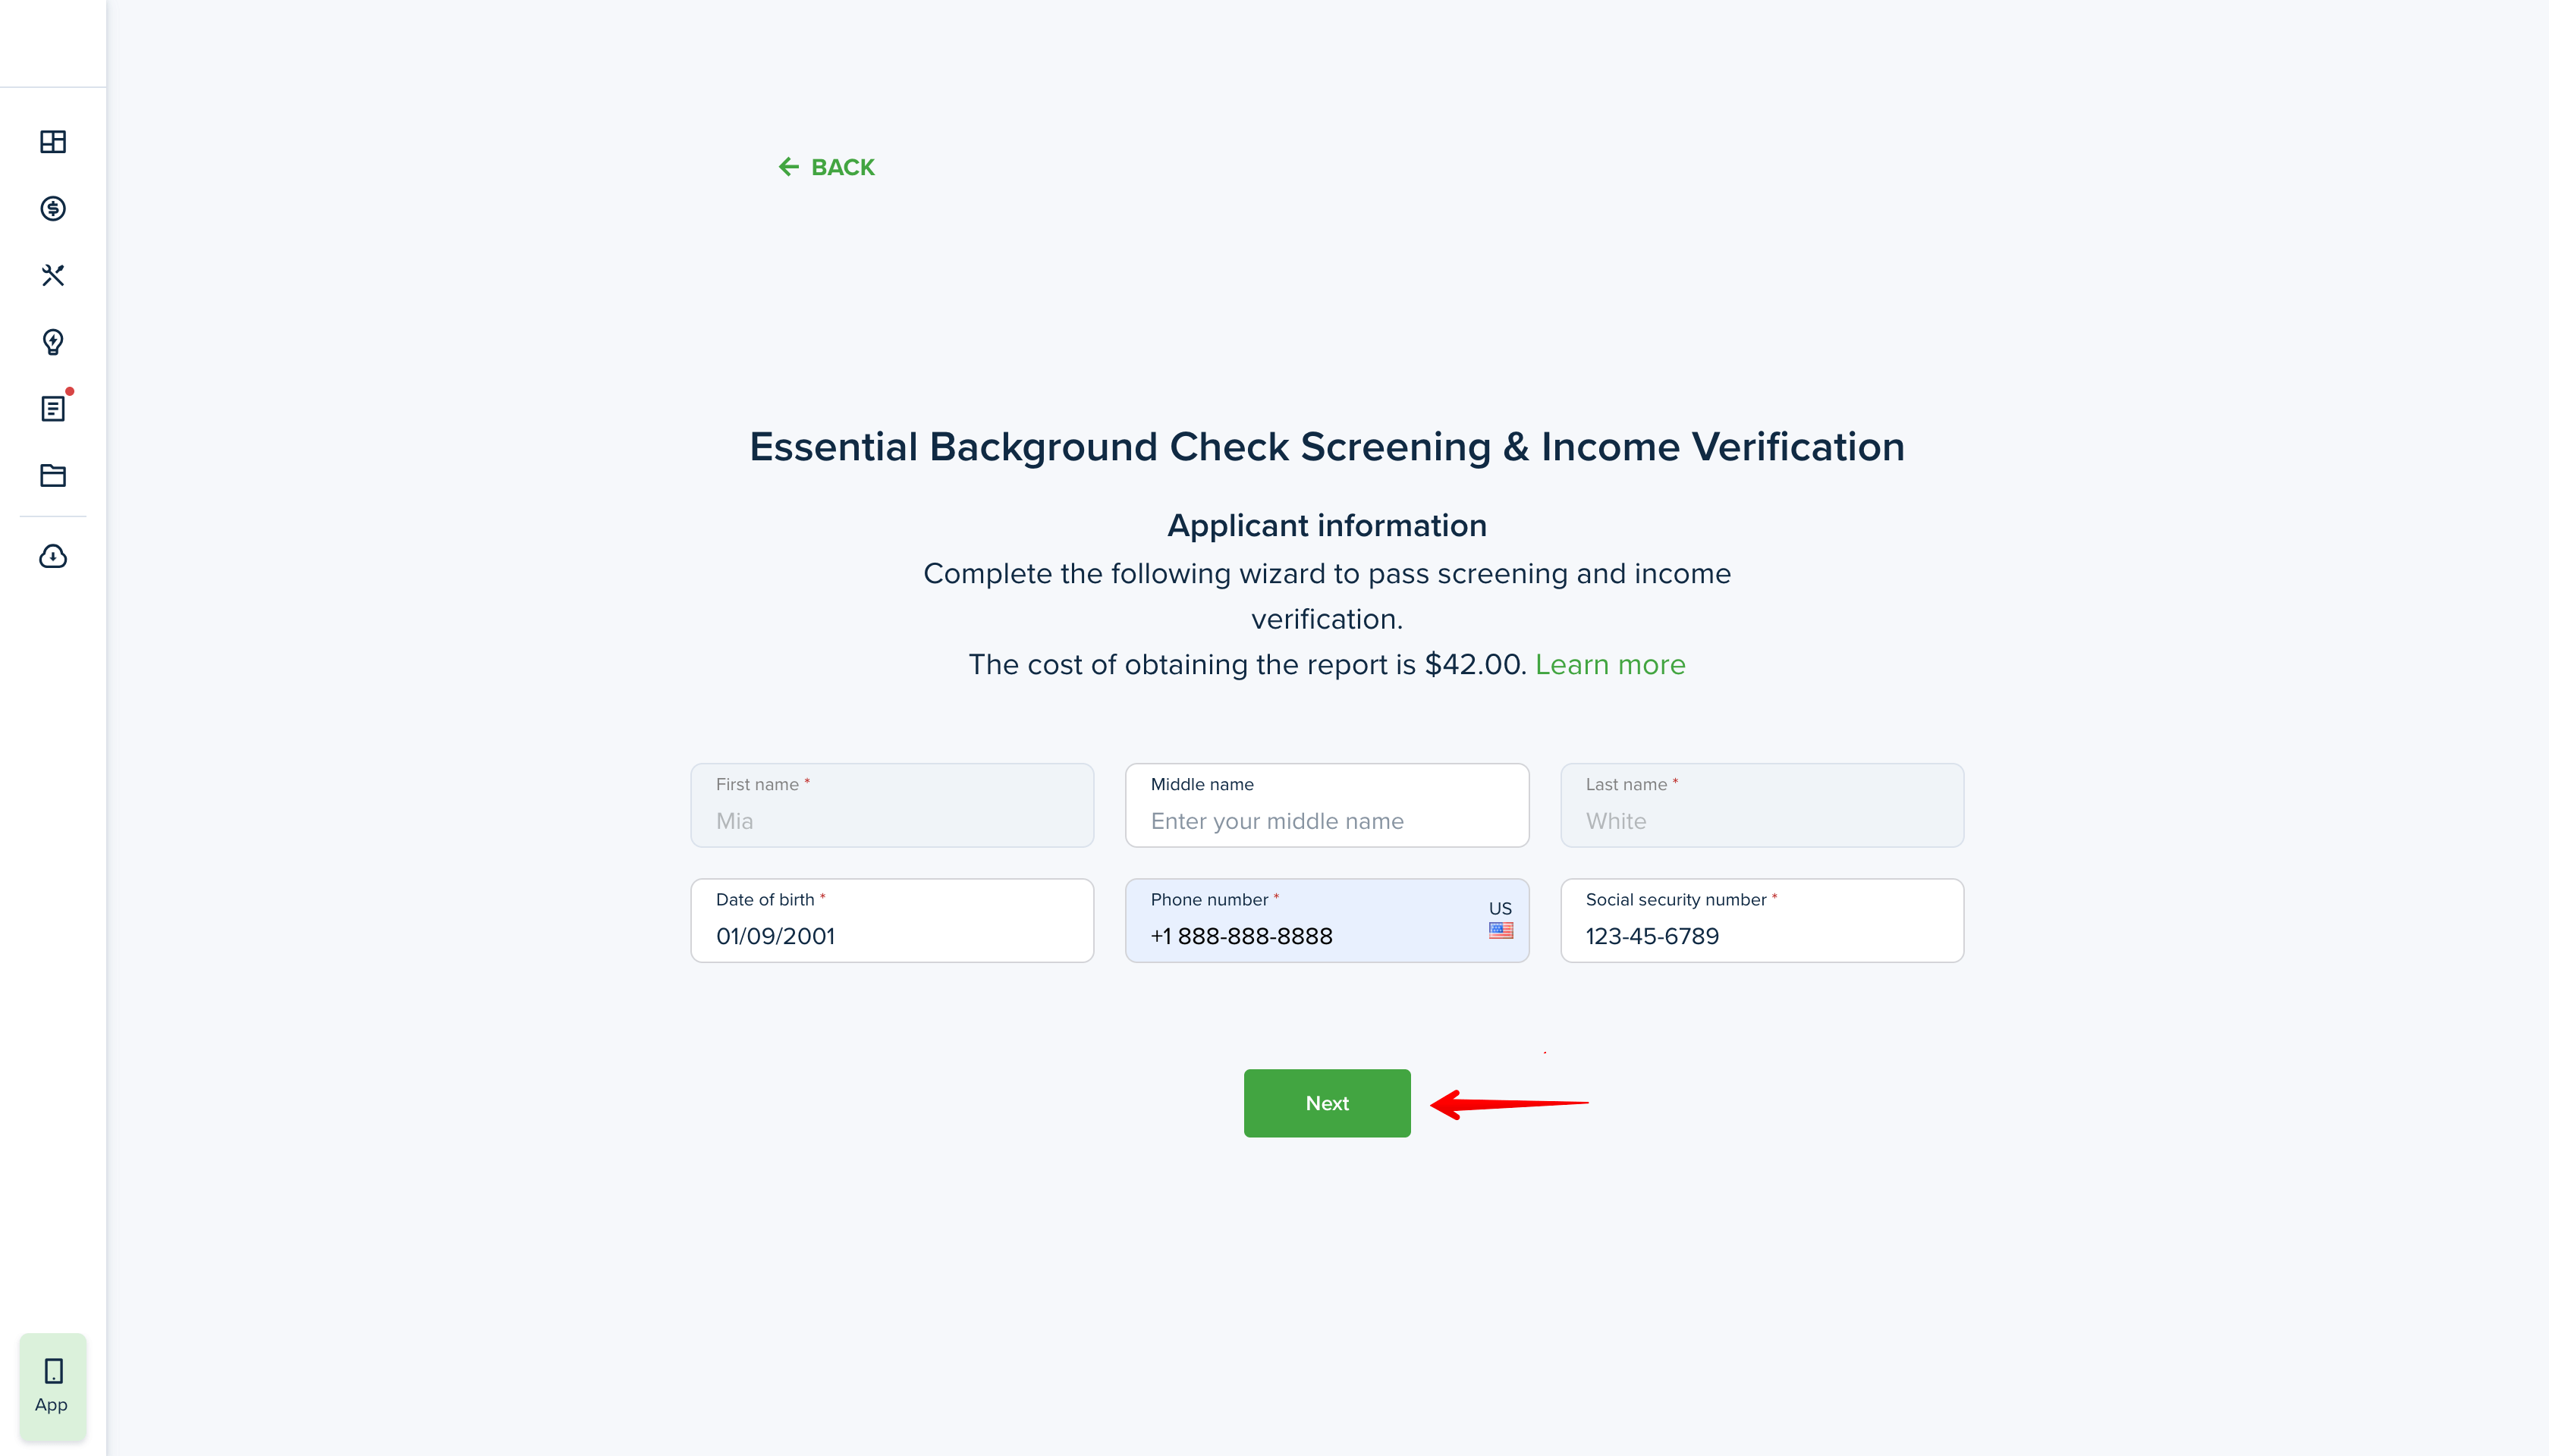The height and width of the screenshot is (1456, 2549).
Task: Click the green back arrow icon
Action: tap(788, 167)
